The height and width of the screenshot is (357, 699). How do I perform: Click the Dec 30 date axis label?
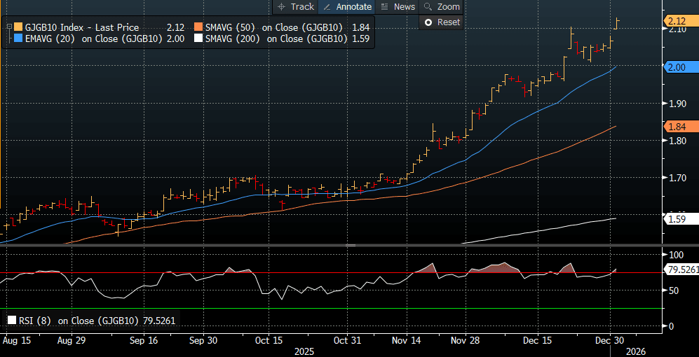tap(609, 339)
